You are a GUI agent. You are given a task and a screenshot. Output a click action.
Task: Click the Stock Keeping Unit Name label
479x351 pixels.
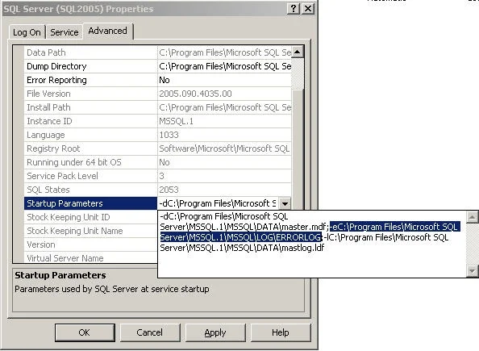point(75,231)
